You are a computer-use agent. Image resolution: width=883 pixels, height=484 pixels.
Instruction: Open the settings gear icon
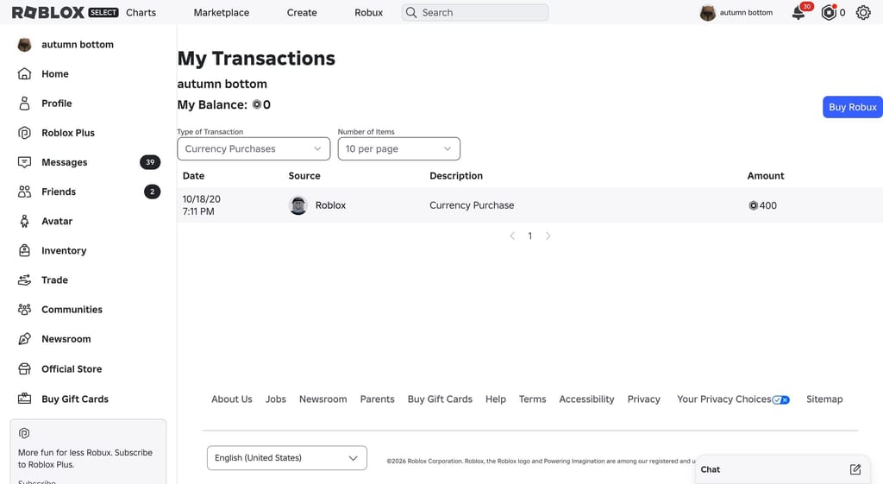point(862,12)
